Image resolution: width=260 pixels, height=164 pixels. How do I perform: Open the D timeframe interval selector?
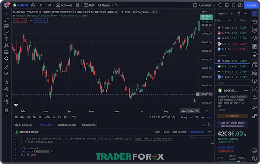[41, 5]
